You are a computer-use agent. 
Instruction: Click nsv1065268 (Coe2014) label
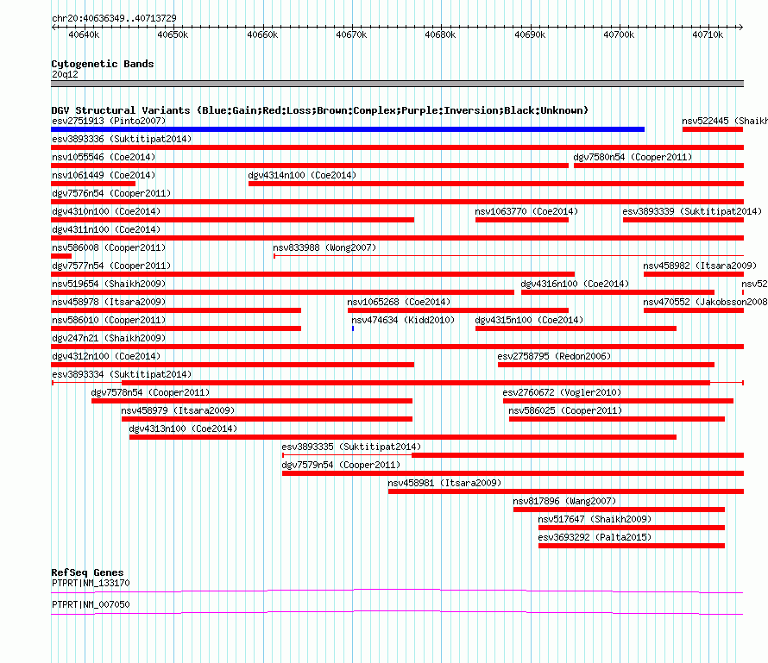[399, 302]
